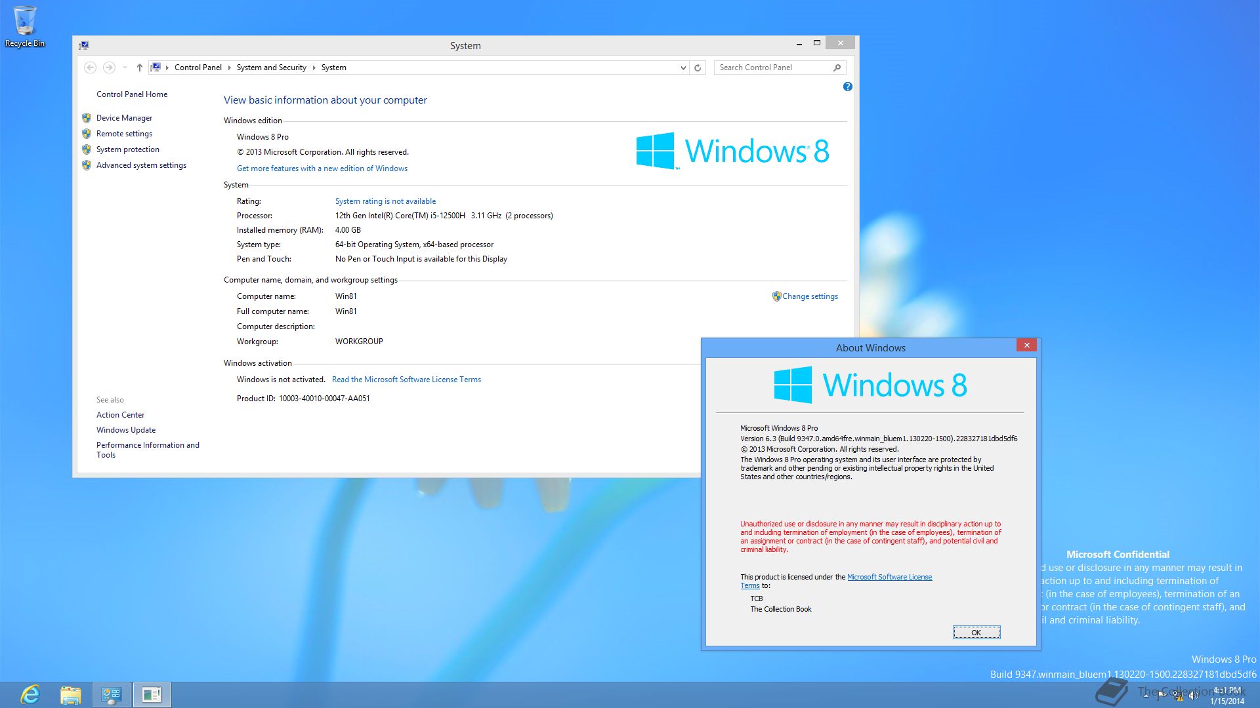Read the Microsoft Software License Terms link
Image resolution: width=1260 pixels, height=708 pixels.
coord(406,380)
